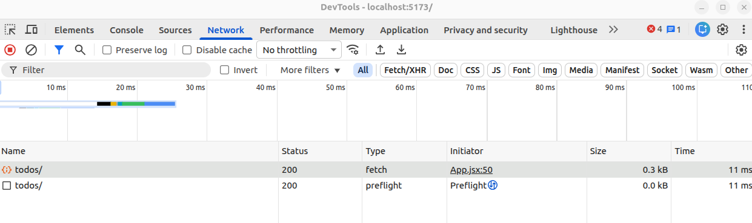Viewport: 752px width, 223px height.
Task: Sort by the Time column header
Action: [x=712, y=151]
